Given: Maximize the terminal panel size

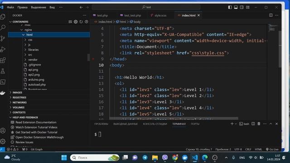Looking at the screenshot, I should pyautogui.click(x=271, y=124).
